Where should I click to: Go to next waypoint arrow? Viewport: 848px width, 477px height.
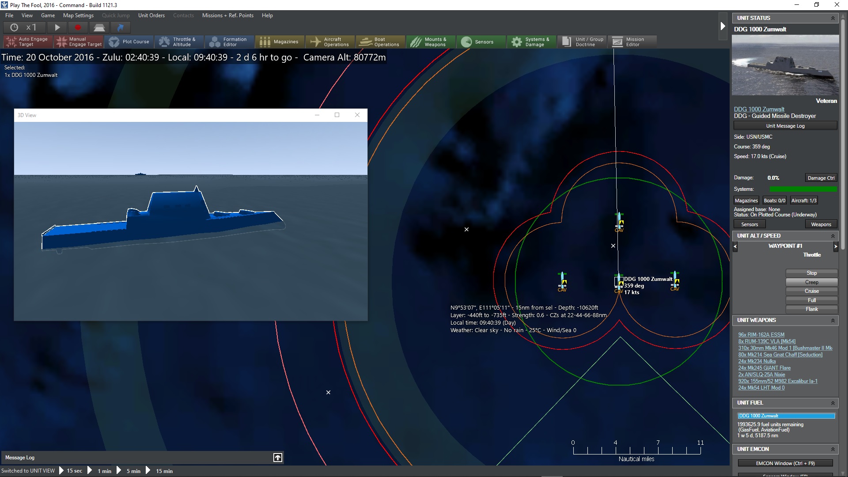836,246
